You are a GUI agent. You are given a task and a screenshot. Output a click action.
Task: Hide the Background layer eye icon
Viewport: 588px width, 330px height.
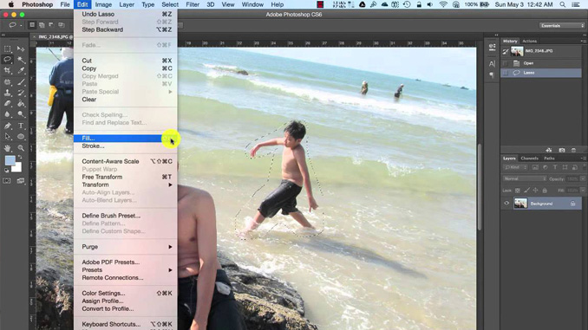point(506,204)
